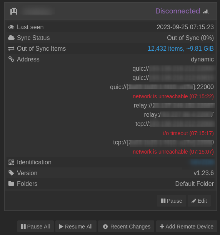Collapse the device panel via Disconnected header

111,11
